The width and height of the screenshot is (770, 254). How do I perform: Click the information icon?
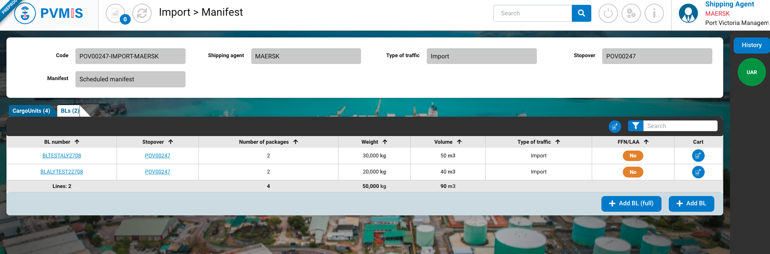click(x=654, y=13)
